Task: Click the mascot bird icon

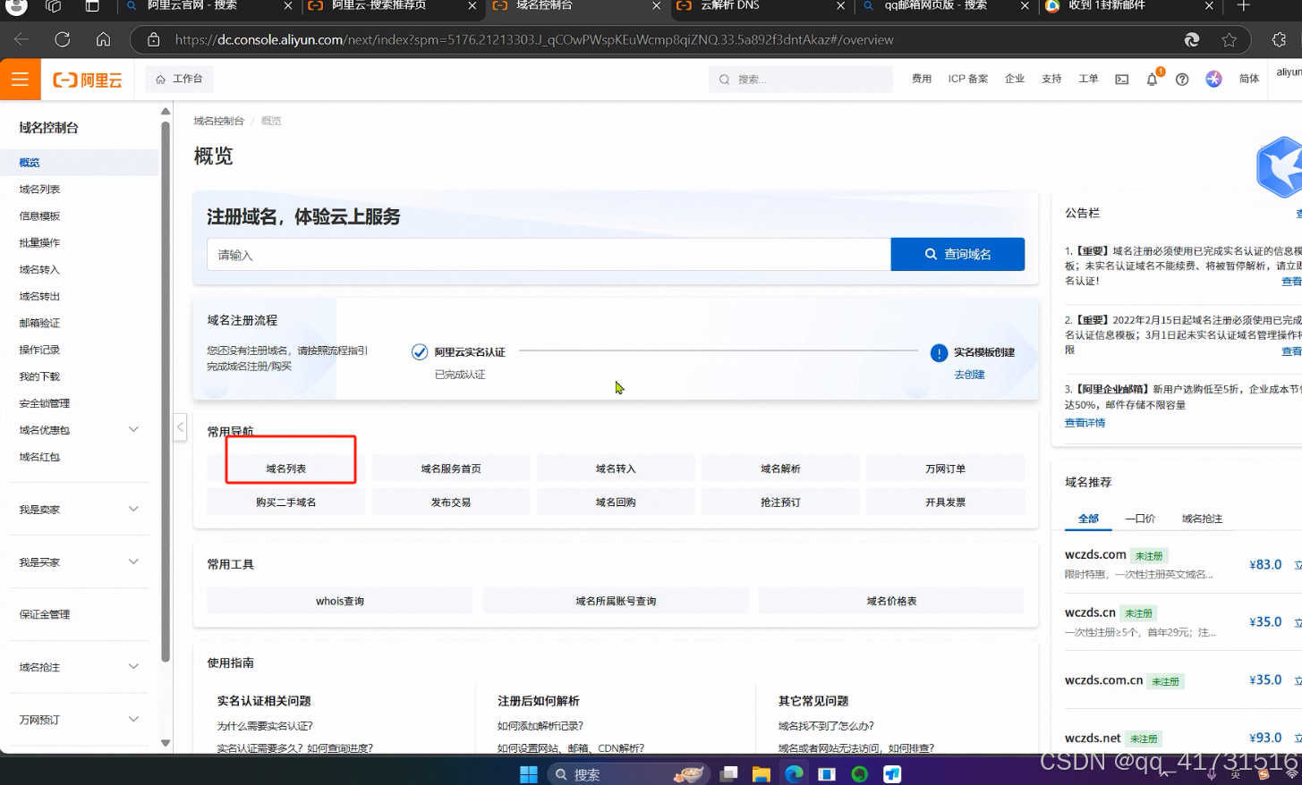Action: tap(1280, 167)
